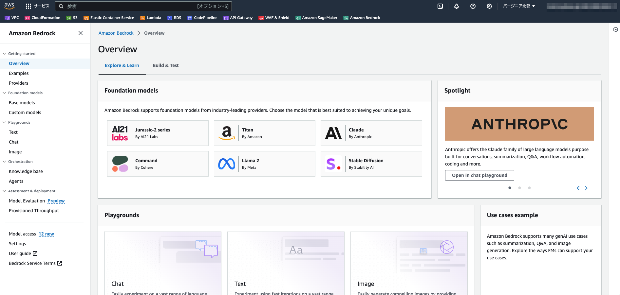Open API Gateway shortcut in favorites bar
This screenshot has height=295, width=620.
click(238, 18)
